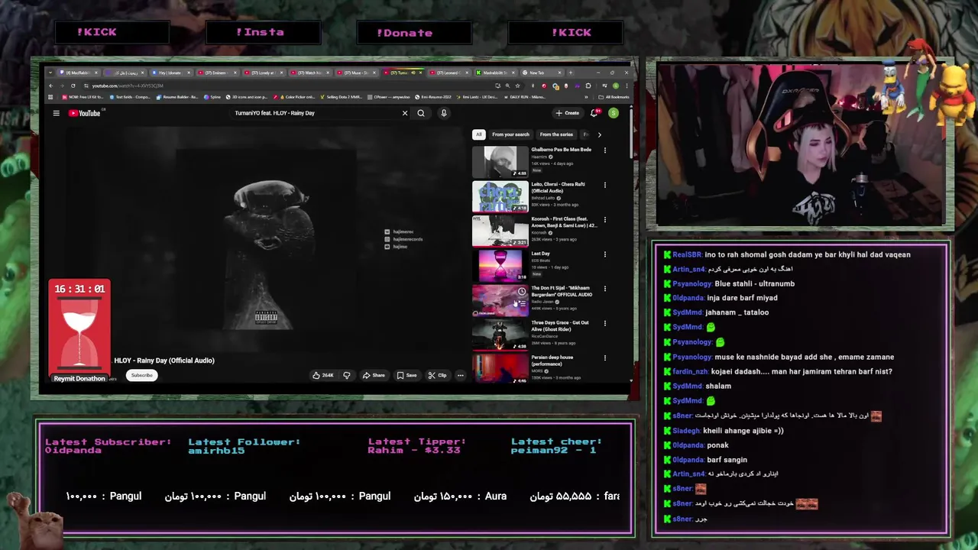Open the YouTube hamburger guide menu

[56, 113]
